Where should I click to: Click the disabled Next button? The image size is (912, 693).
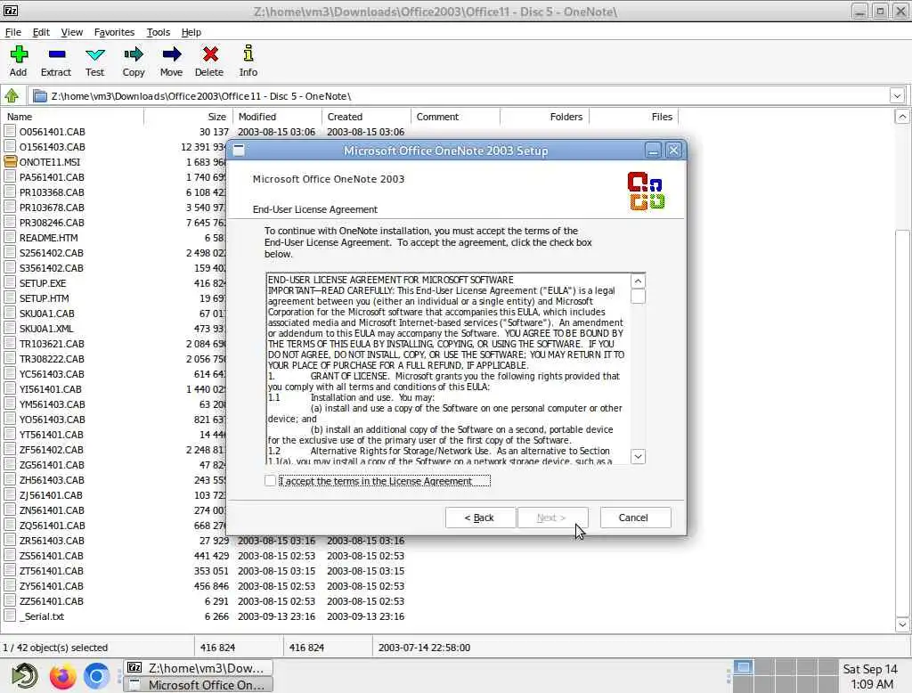point(551,518)
